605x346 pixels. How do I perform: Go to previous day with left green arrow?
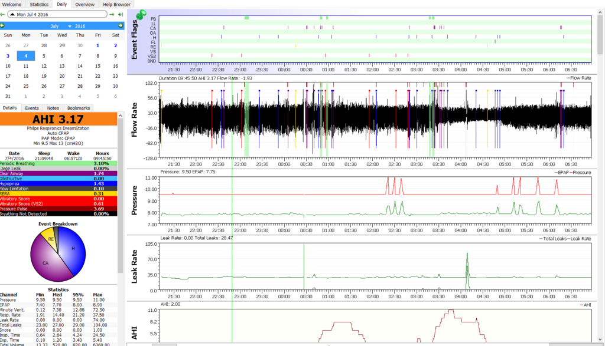(4, 14)
